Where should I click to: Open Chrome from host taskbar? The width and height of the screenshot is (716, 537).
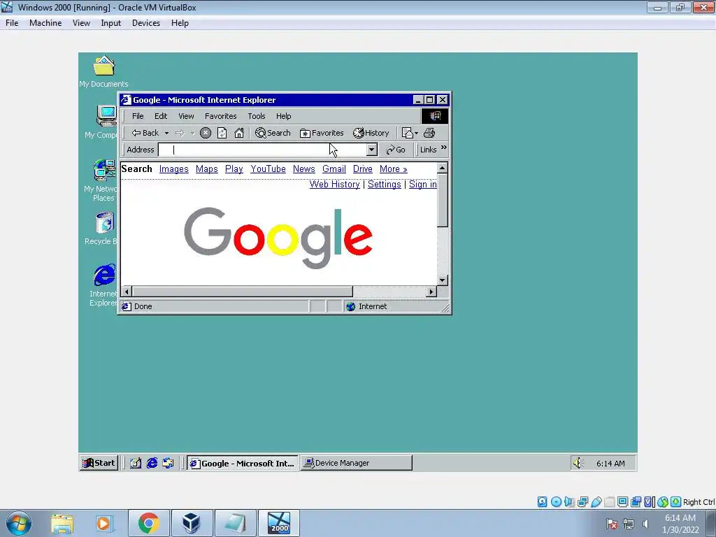pos(148,523)
